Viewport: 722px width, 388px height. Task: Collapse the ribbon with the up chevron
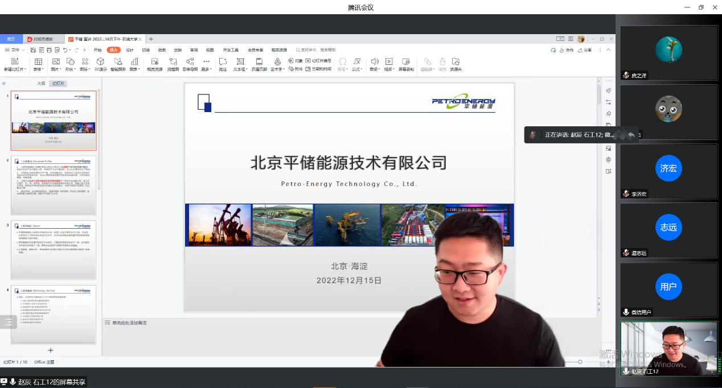[609, 50]
